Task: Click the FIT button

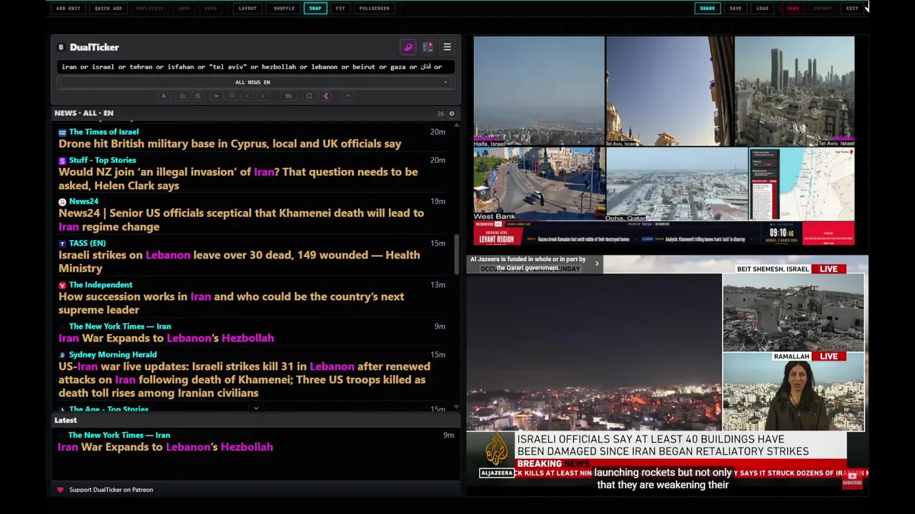Action: click(x=340, y=9)
